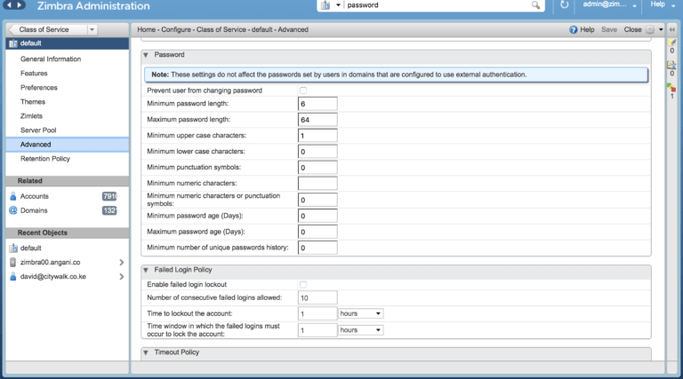Image resolution: width=683 pixels, height=379 pixels.
Task: Refresh using the circular arrow icon
Action: (x=564, y=4)
